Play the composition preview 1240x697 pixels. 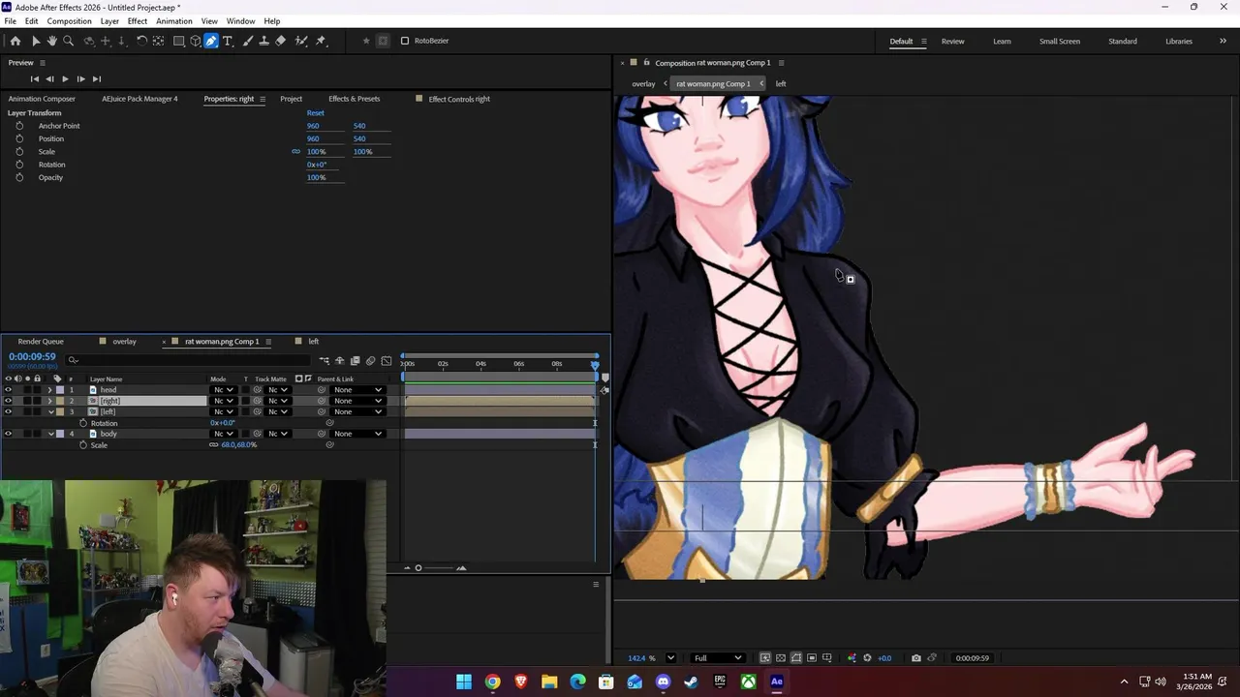point(65,78)
